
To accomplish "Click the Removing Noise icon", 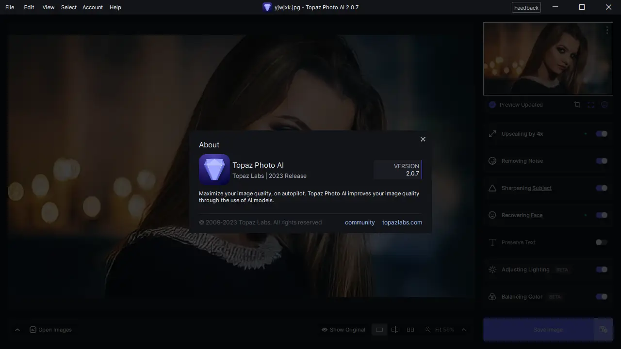I will point(492,161).
